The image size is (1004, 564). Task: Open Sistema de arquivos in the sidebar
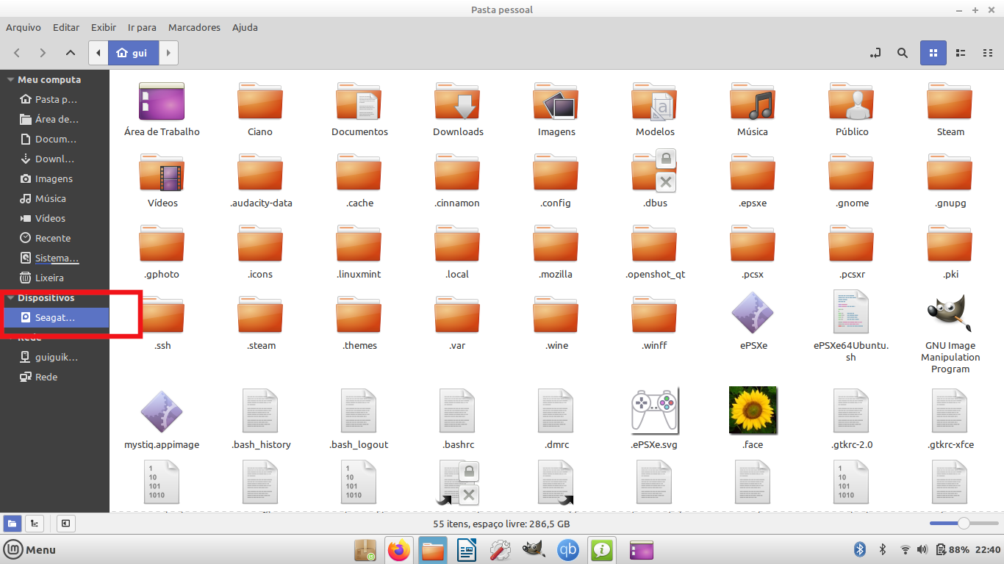pyautogui.click(x=54, y=258)
